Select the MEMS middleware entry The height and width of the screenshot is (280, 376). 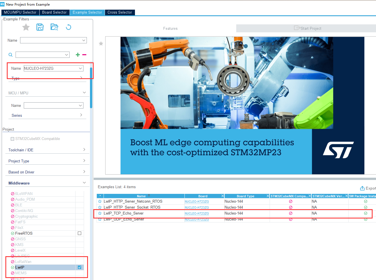pyautogui.click(x=21, y=273)
